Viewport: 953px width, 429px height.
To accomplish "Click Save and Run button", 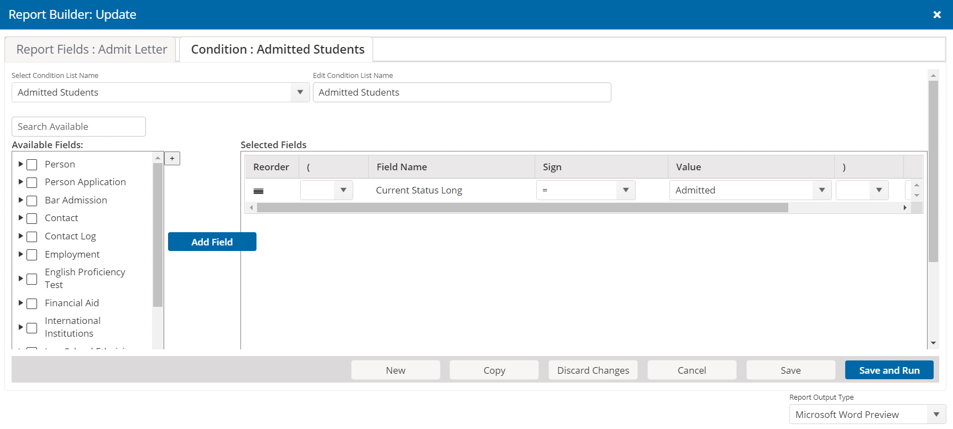I will [889, 370].
